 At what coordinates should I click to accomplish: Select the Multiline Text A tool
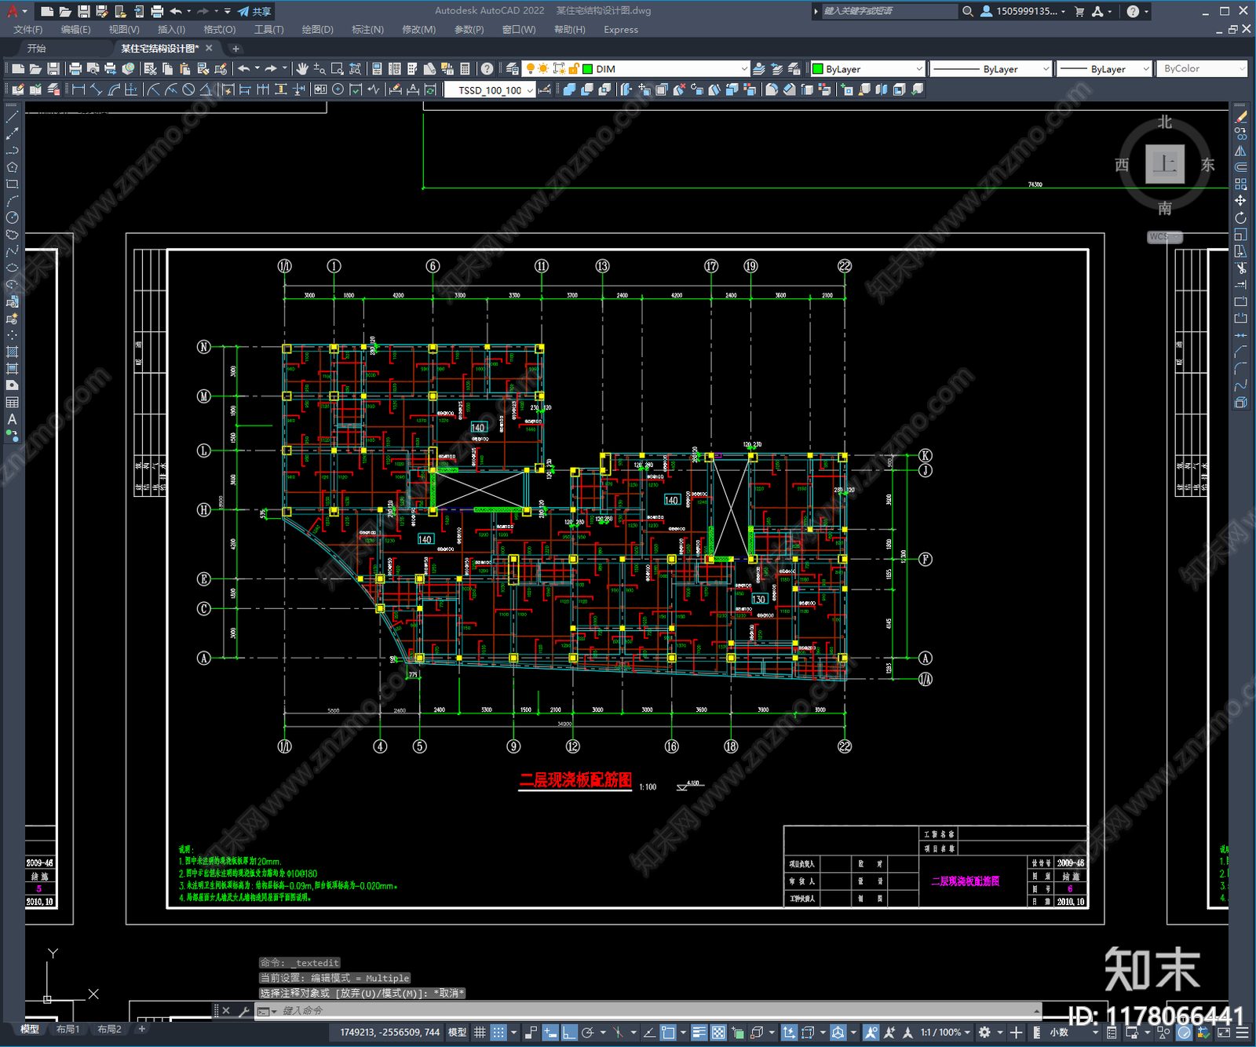[12, 419]
